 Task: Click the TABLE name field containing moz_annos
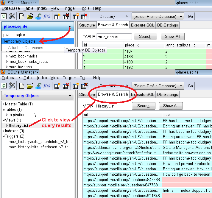pos(114,37)
